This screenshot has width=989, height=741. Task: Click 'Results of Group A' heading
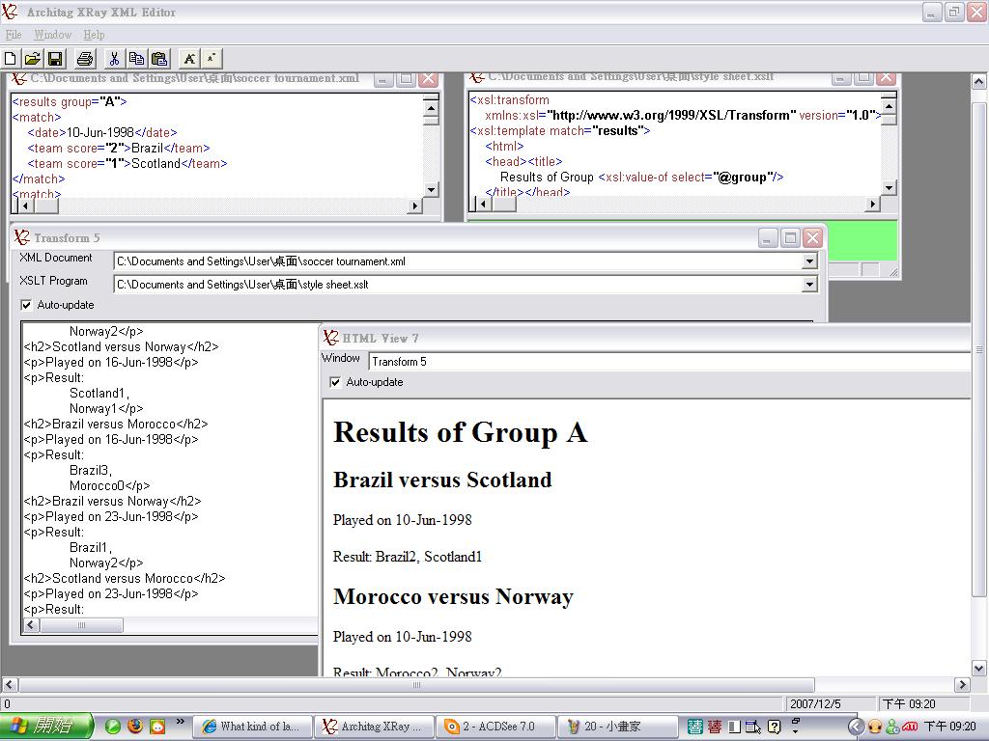[x=461, y=433]
